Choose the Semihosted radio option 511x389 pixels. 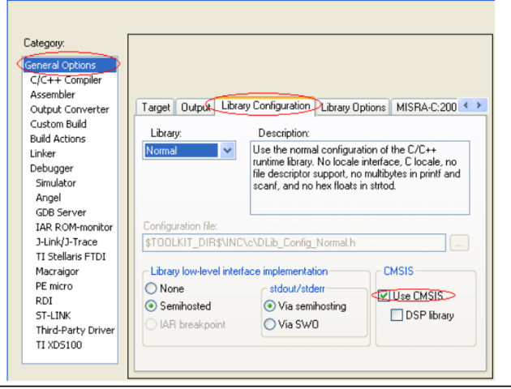[151, 306]
